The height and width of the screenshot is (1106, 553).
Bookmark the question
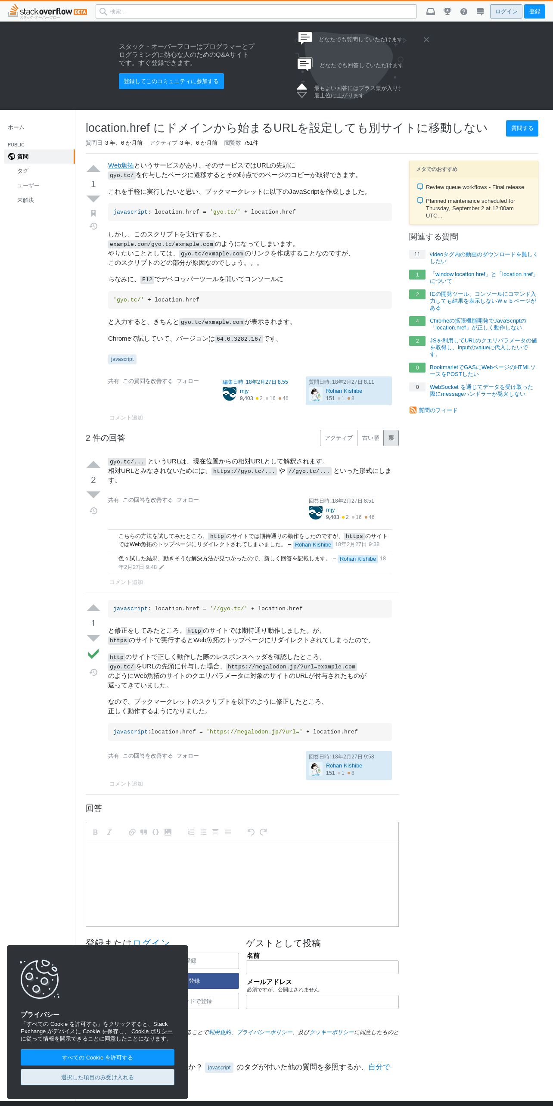pos(93,213)
